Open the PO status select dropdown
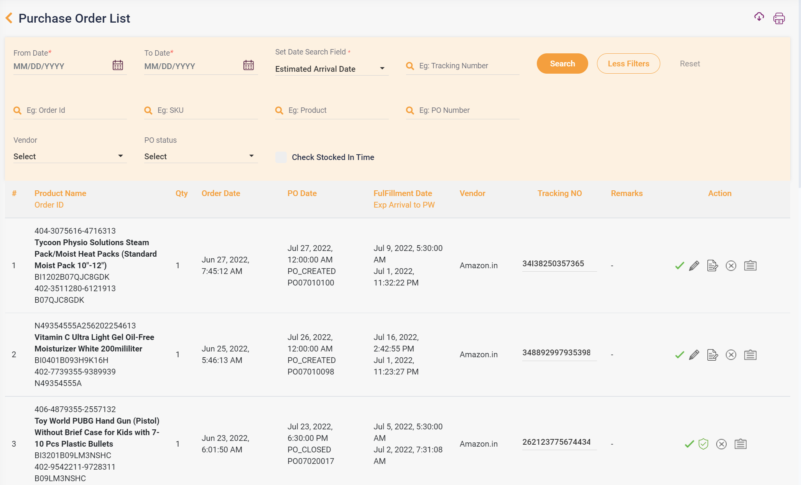This screenshot has height=485, width=801. [x=201, y=157]
